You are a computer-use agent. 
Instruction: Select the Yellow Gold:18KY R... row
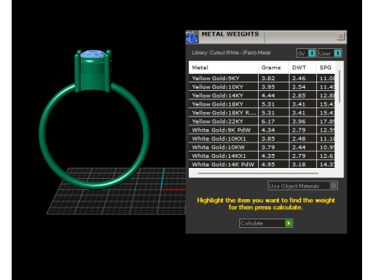click(x=262, y=113)
